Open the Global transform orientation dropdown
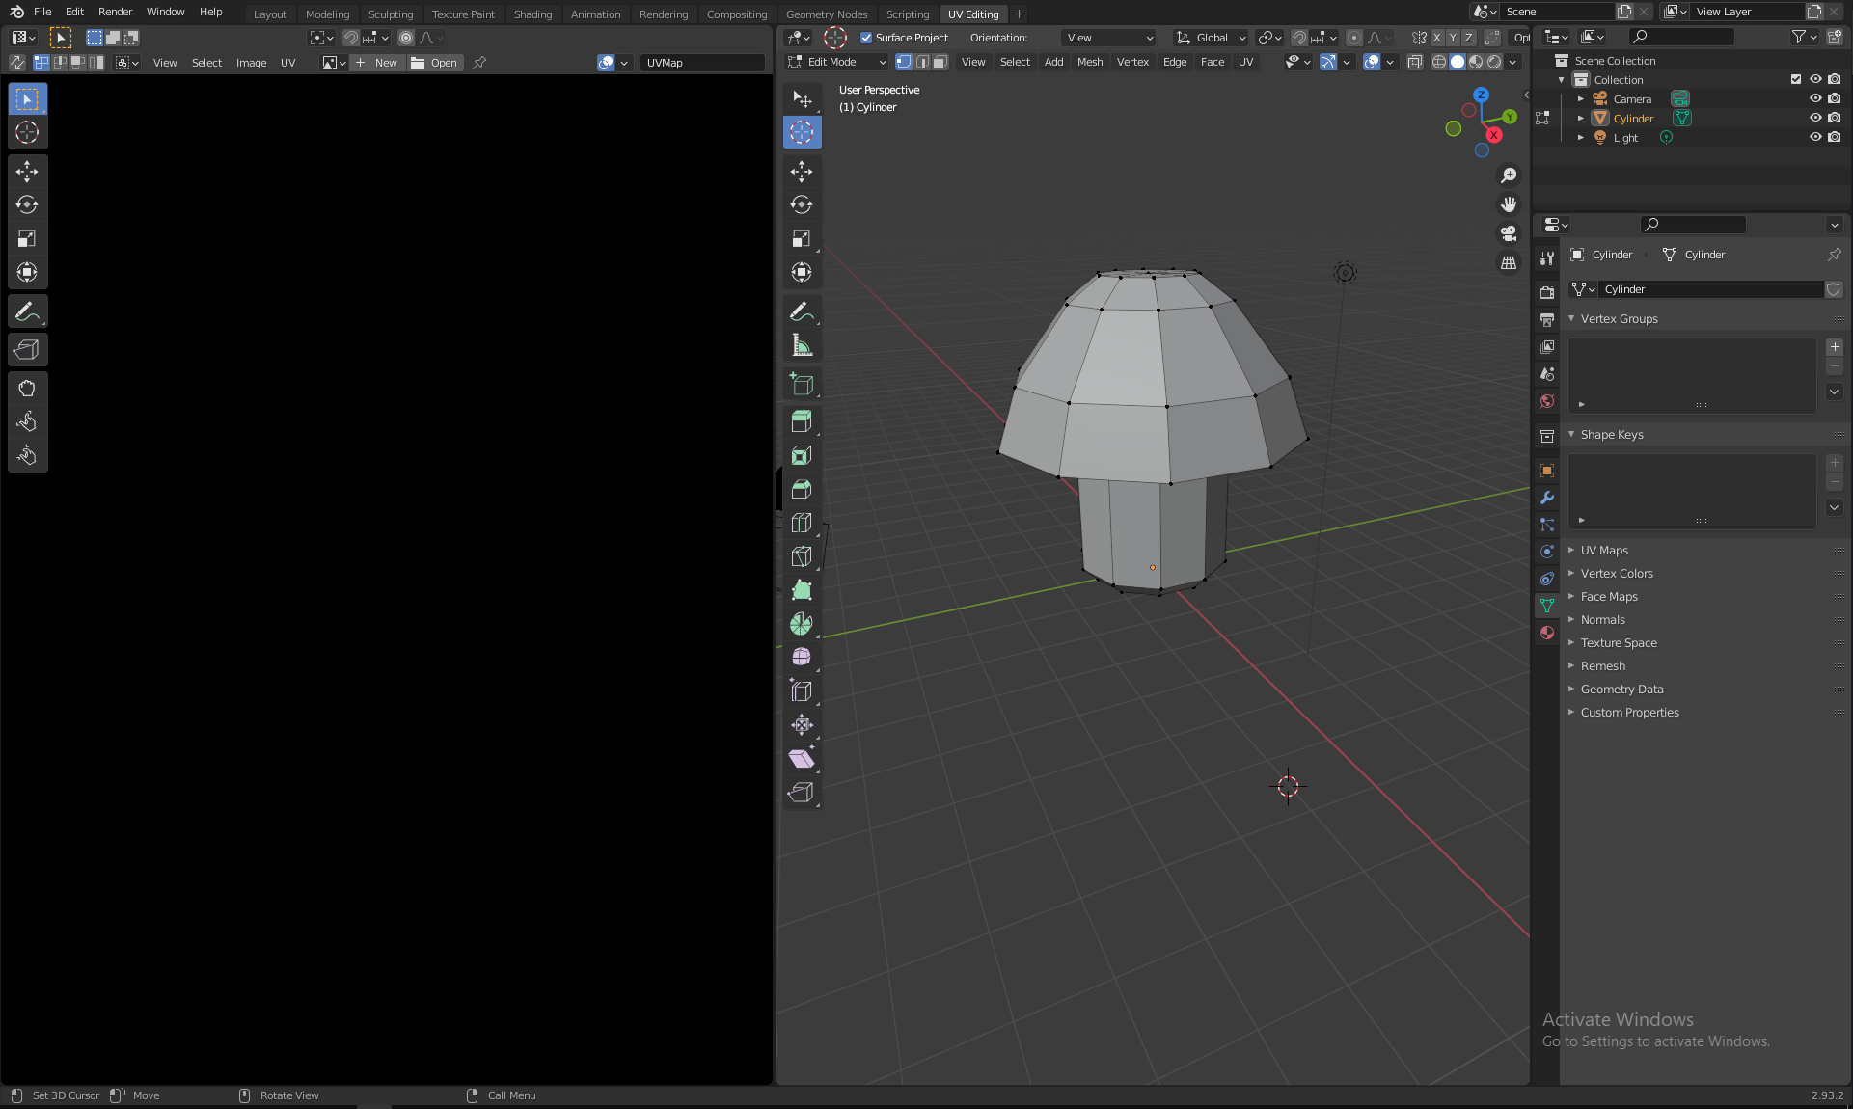The width and height of the screenshot is (1853, 1109). (x=1211, y=38)
